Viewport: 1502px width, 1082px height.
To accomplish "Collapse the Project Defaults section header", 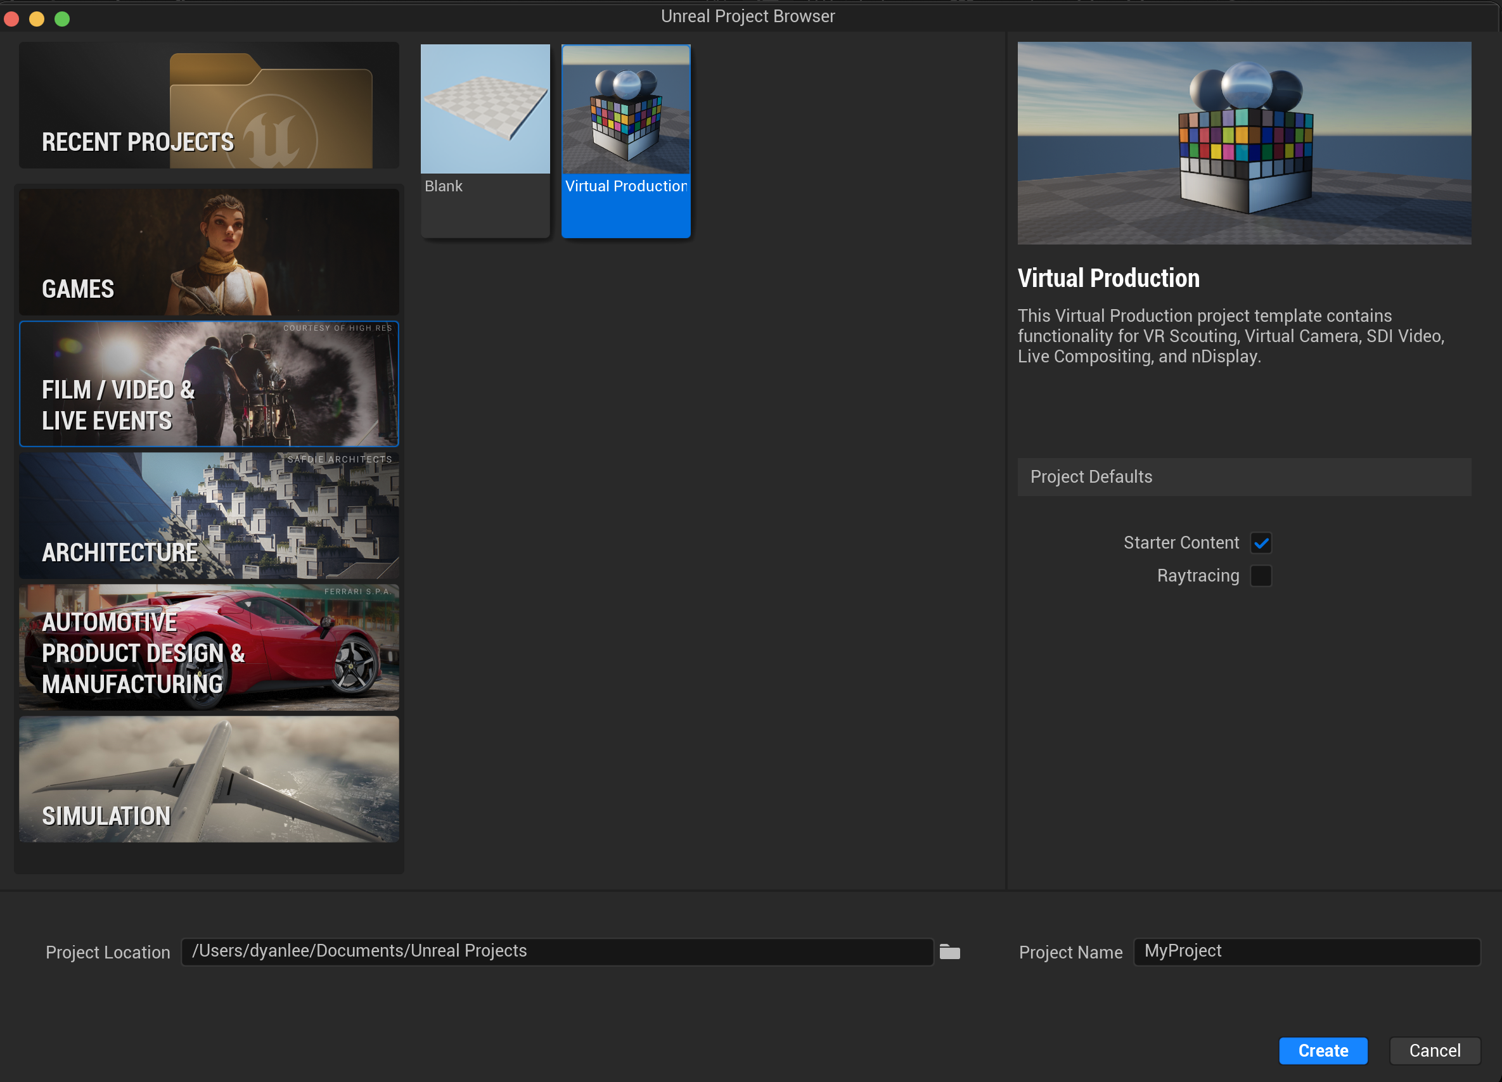I will 1243,477.
